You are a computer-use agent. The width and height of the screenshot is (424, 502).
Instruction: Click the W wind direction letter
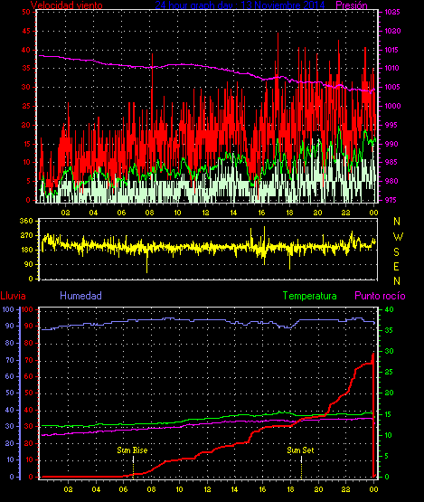(398, 237)
